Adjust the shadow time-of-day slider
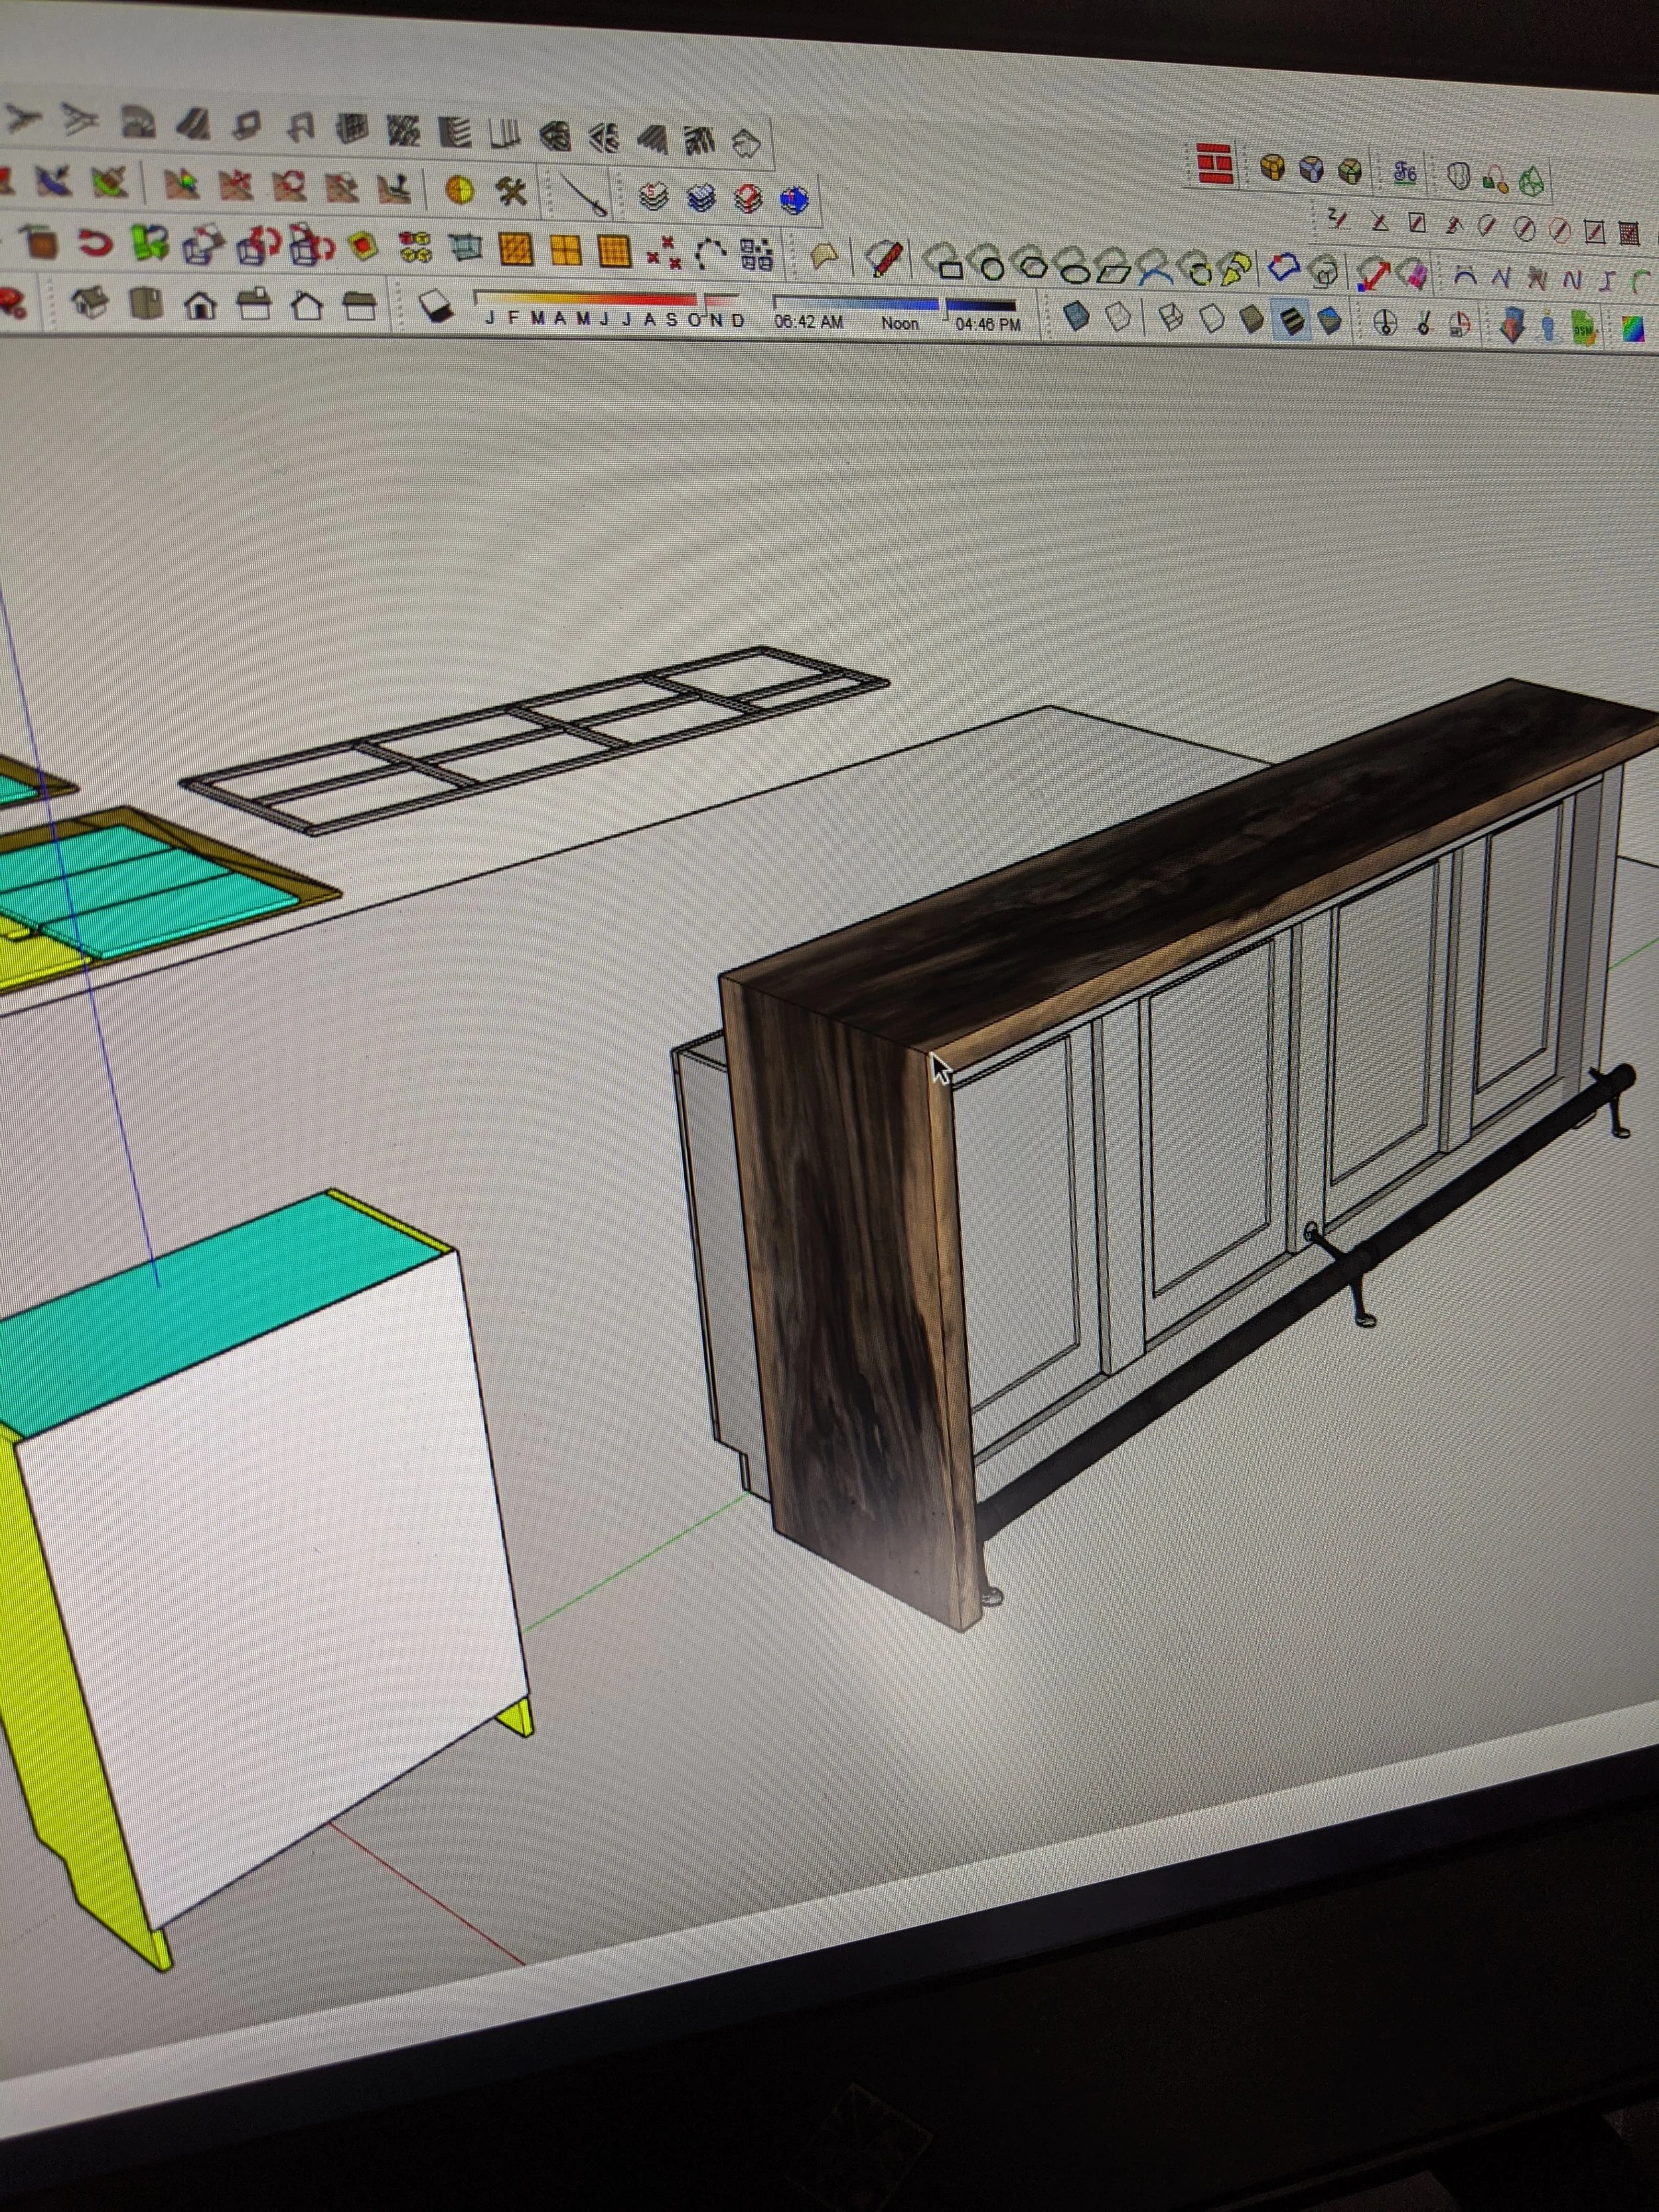 895,304
